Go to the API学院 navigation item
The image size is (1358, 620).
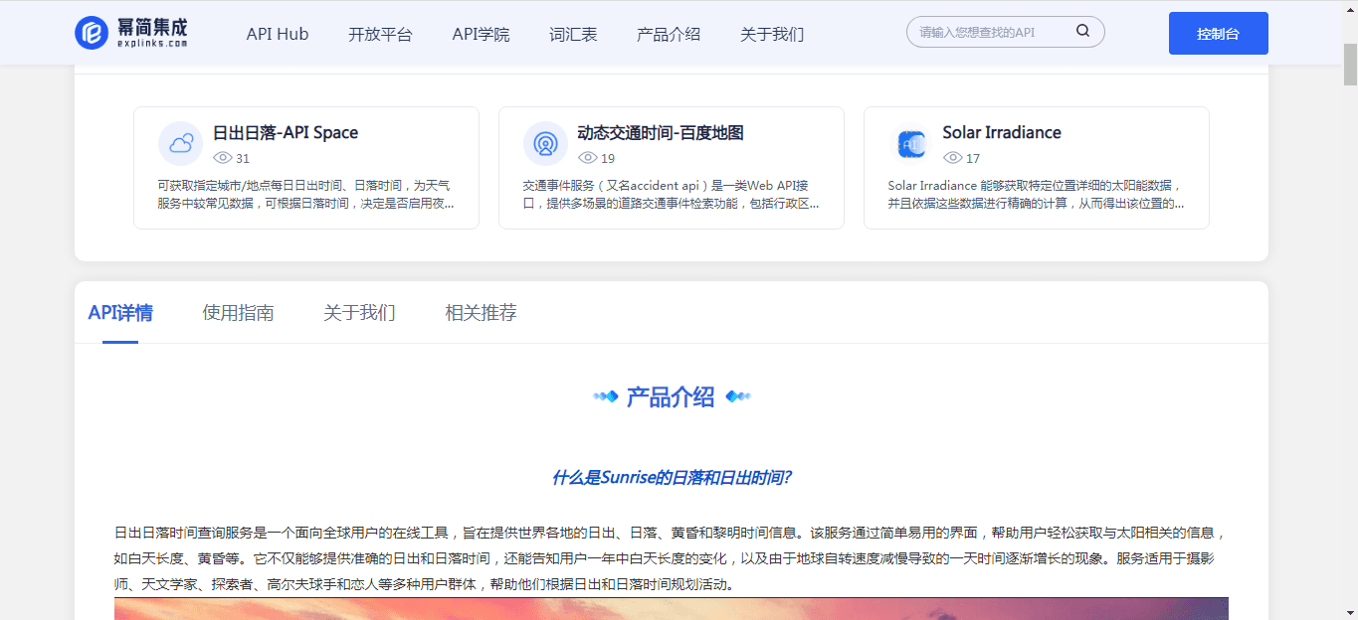pyautogui.click(x=481, y=34)
